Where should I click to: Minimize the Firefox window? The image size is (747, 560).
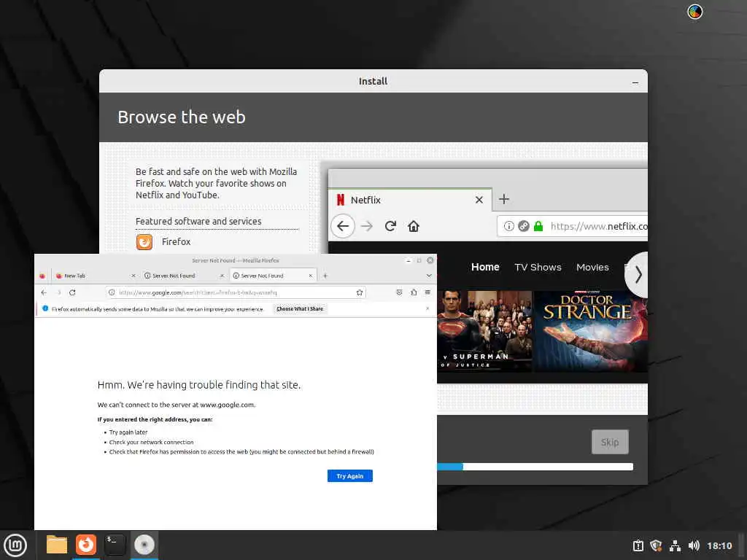tap(409, 260)
